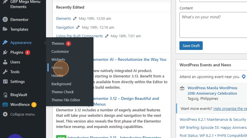Image resolution: width=247 pixels, height=138 pixels.
Task: Click the Appearance paintbrush icon
Action: tap(5, 42)
